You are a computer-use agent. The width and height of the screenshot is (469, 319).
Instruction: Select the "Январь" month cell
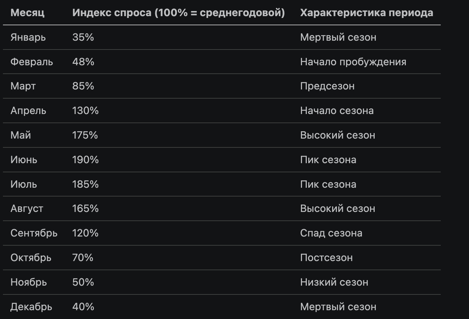click(28, 37)
